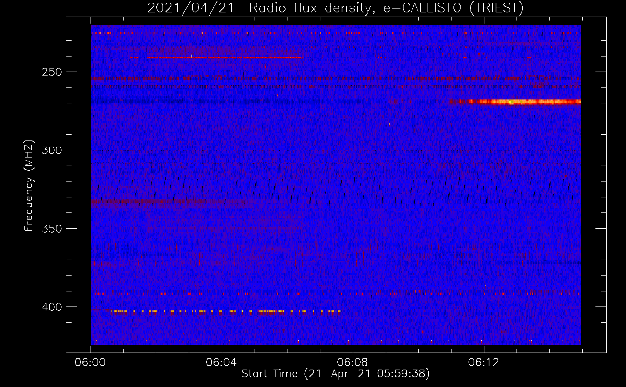Click the 350 frequency tick label
Screen dimensions: 626x387
(52, 228)
